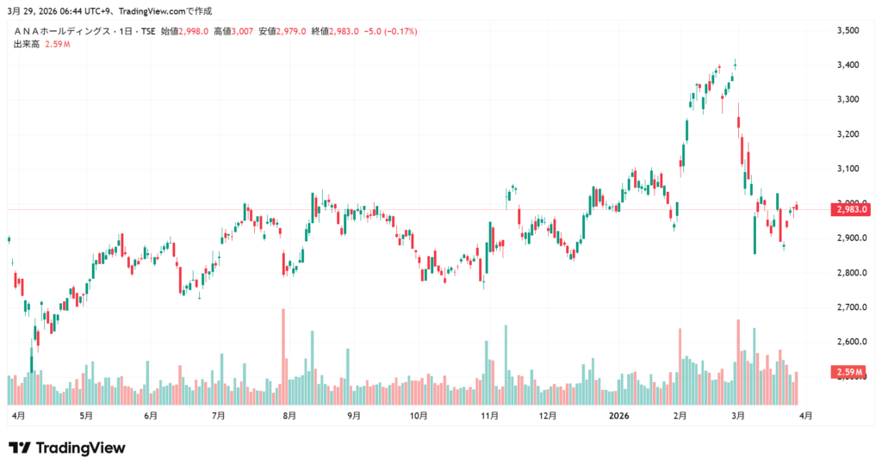
Task: Click the 2月 time axis label
Action: click(x=680, y=416)
